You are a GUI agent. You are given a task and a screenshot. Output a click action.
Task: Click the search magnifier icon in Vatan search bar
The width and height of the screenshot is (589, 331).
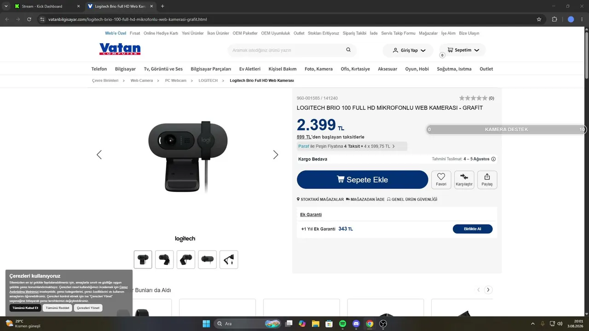pos(348,50)
